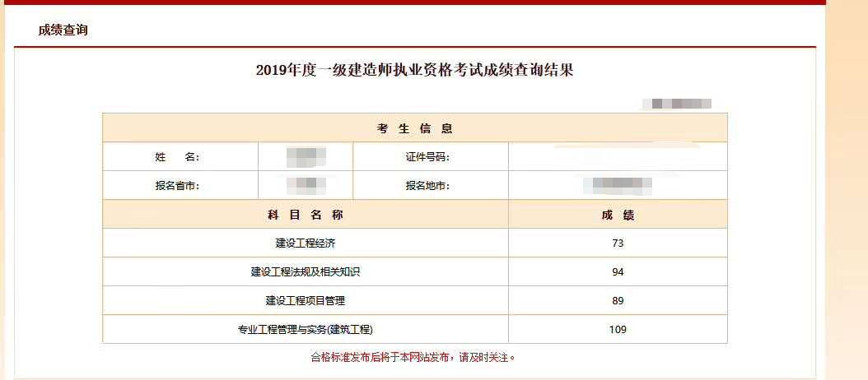Select the 2019年度一级建造师执业资格考试成绩查询结果 title
This screenshot has height=380, width=868.
tap(414, 71)
